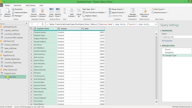
Task: Open All Properties link
Action: click(167, 41)
